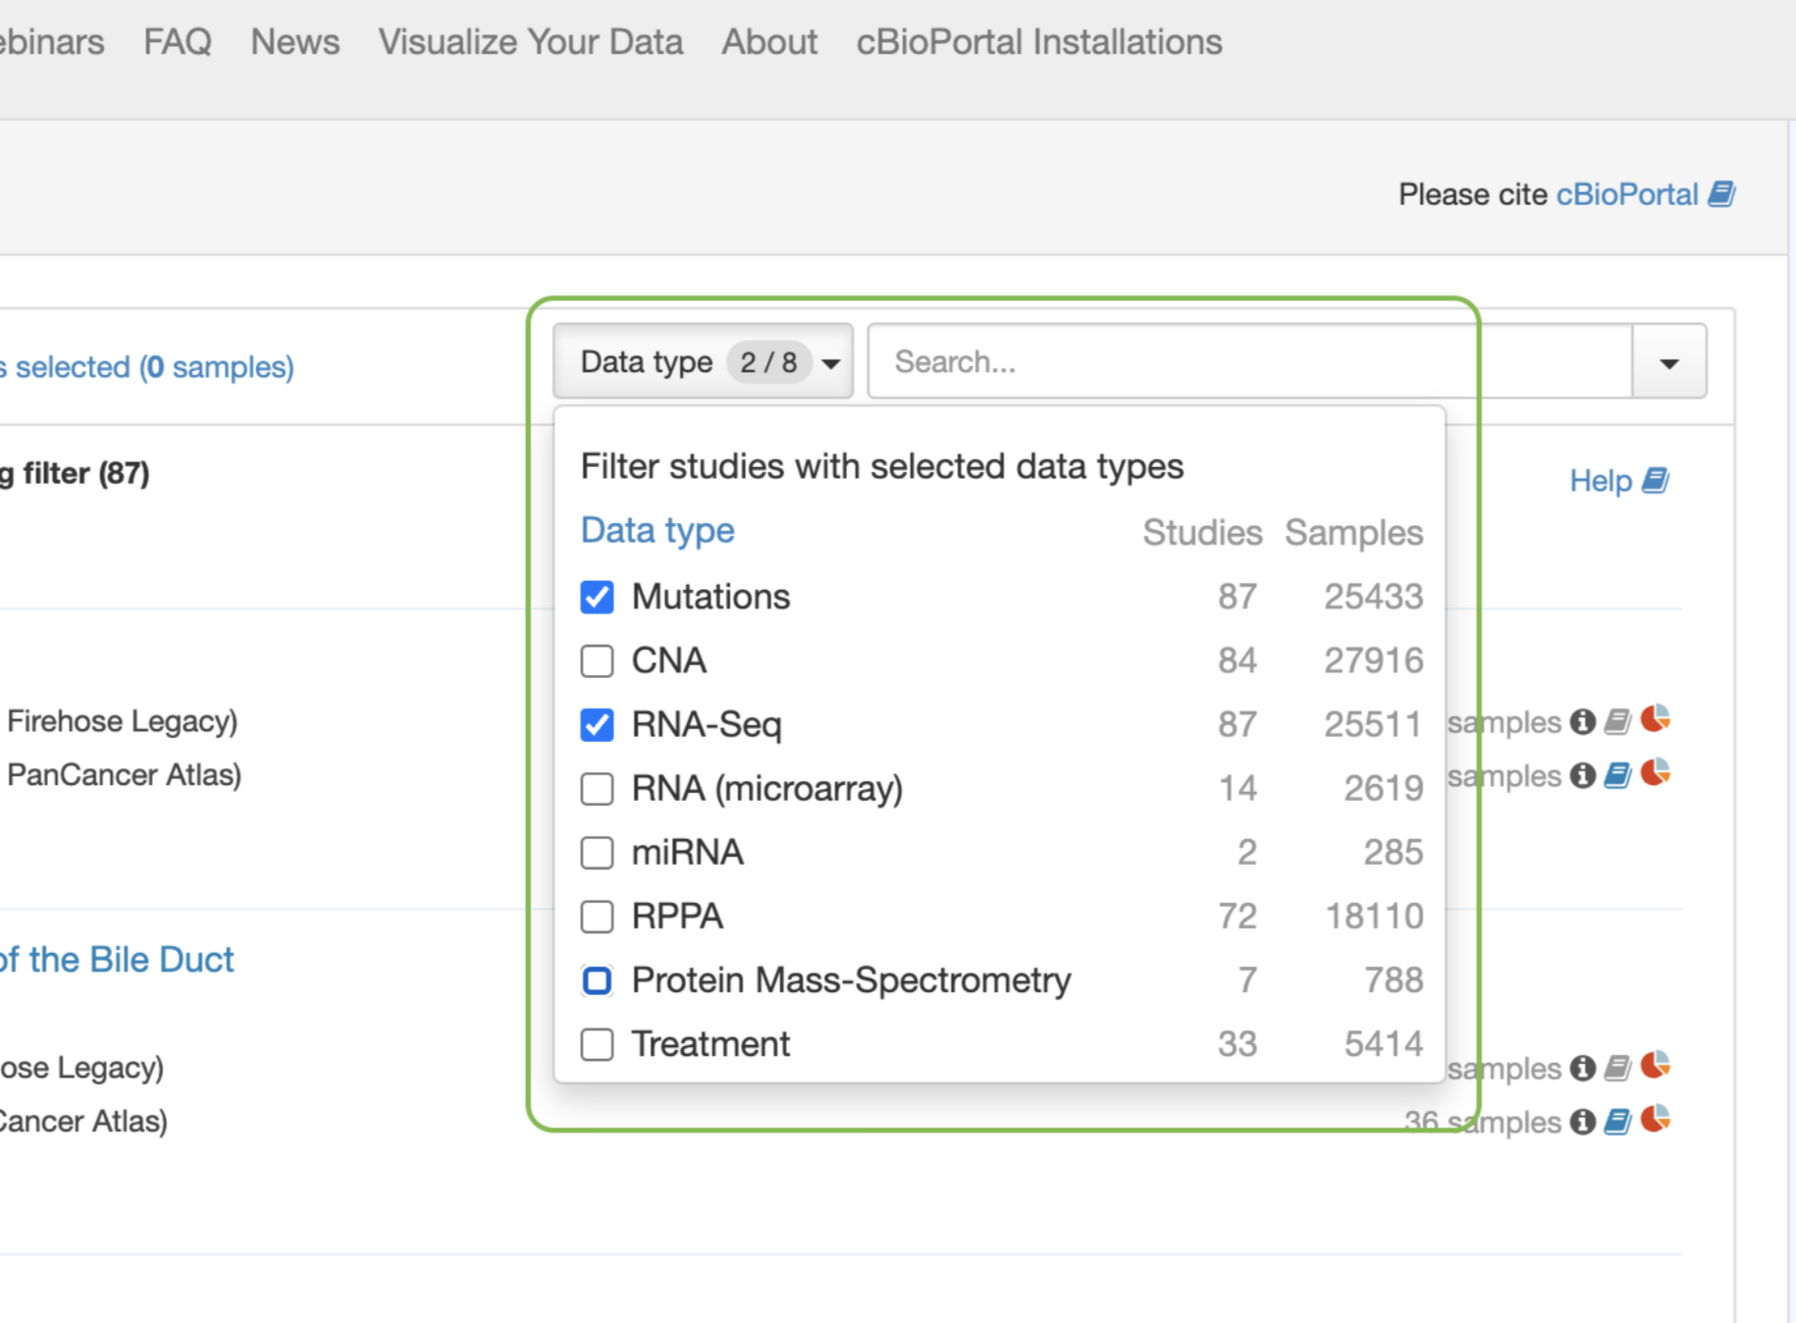Click the Mutations label
This screenshot has width=1796, height=1323.
click(x=711, y=597)
